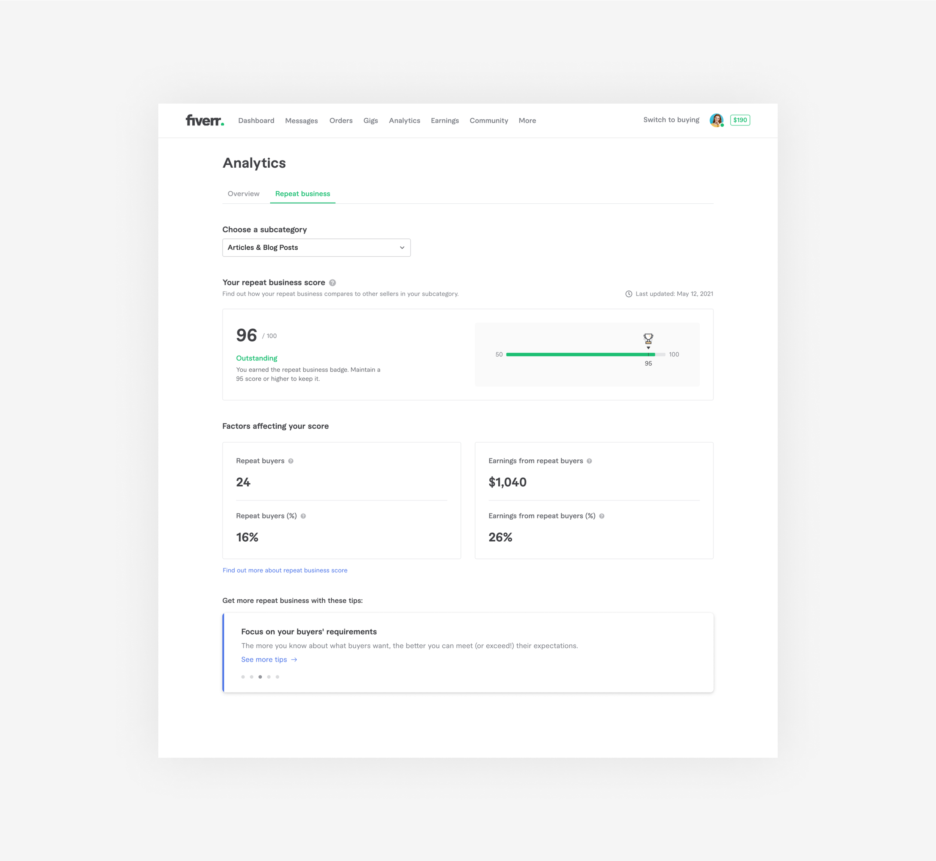Click the trophy icon on the score bar
This screenshot has height=861, width=936.
pyautogui.click(x=648, y=338)
